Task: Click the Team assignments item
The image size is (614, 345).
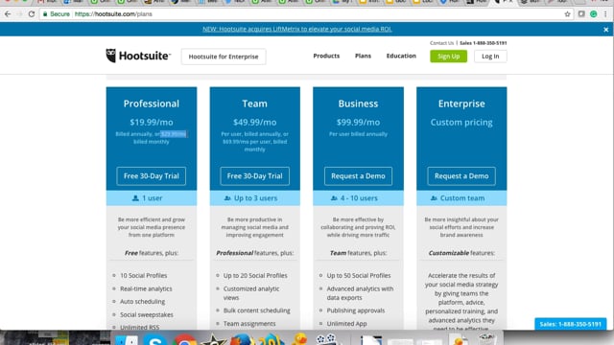Action: point(249,324)
